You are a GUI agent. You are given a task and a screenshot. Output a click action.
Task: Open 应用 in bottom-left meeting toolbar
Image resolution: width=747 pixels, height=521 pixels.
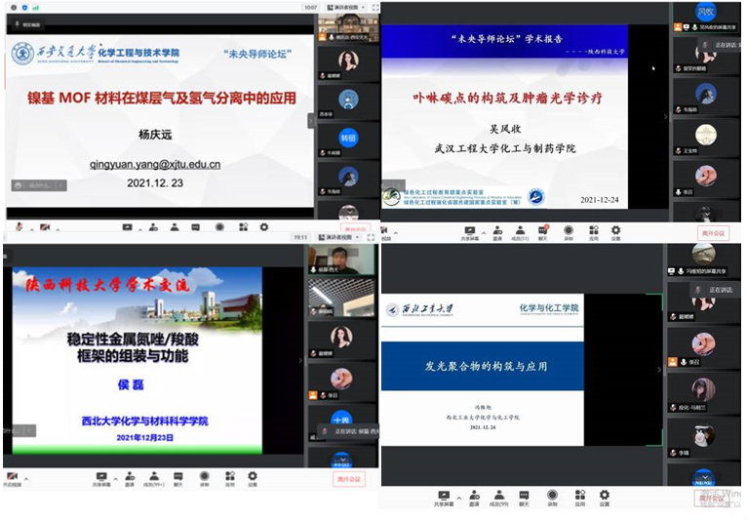pos(230,479)
